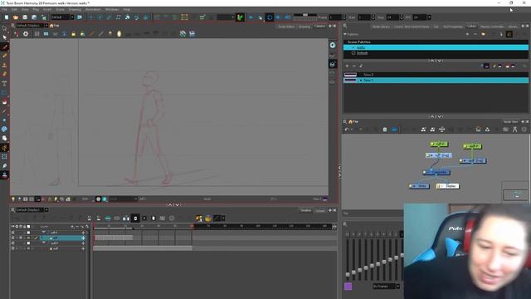Switch to the Drawing view tab
Image resolution: width=531 pixels, height=299 pixels.
coord(304,26)
